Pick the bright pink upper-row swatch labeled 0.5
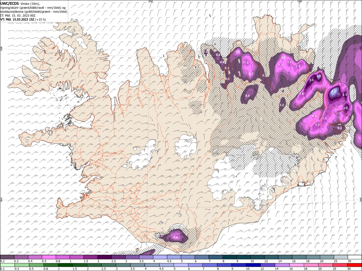Screen dimensions: 362x271 (49, 257)
